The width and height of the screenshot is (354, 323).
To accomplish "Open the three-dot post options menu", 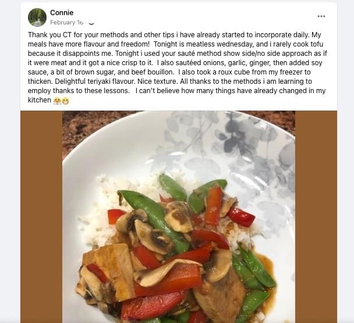I will [x=321, y=16].
